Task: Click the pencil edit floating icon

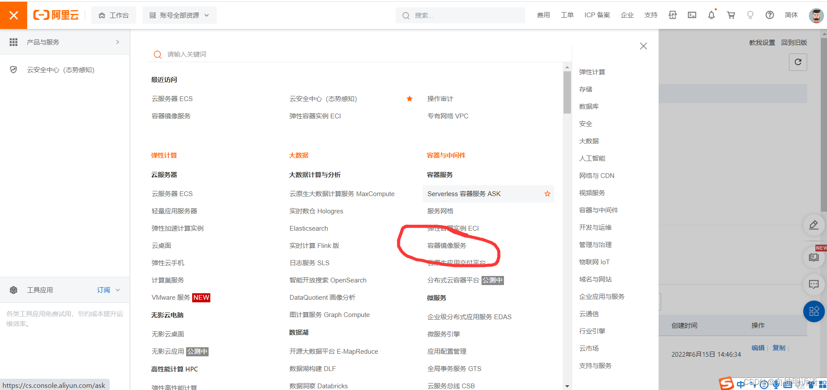Action: pos(814,225)
